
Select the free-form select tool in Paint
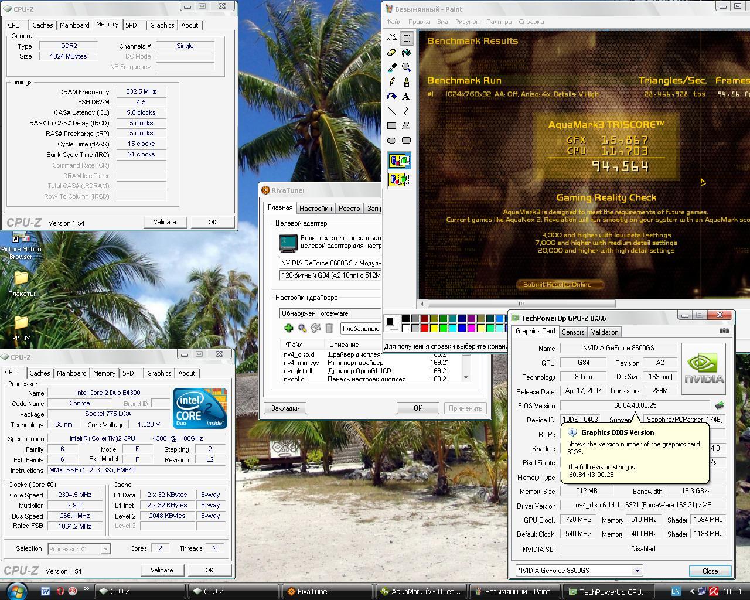tap(392, 38)
